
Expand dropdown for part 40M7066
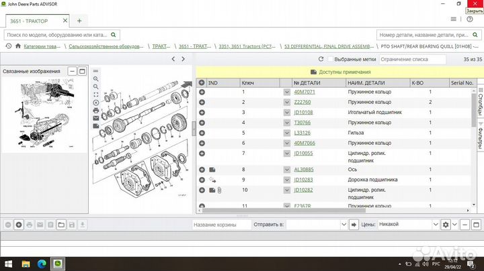(287, 143)
